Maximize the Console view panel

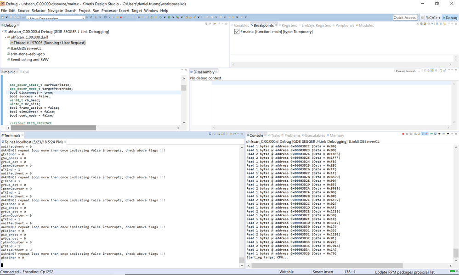coord(456,134)
